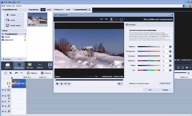Toggle split before/after preview icon
192x116 pixels.
(x=112, y=19)
